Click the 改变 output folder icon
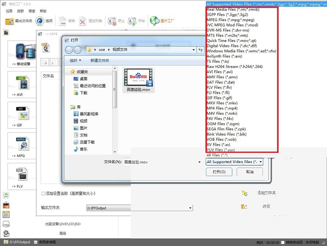 tap(244, 206)
